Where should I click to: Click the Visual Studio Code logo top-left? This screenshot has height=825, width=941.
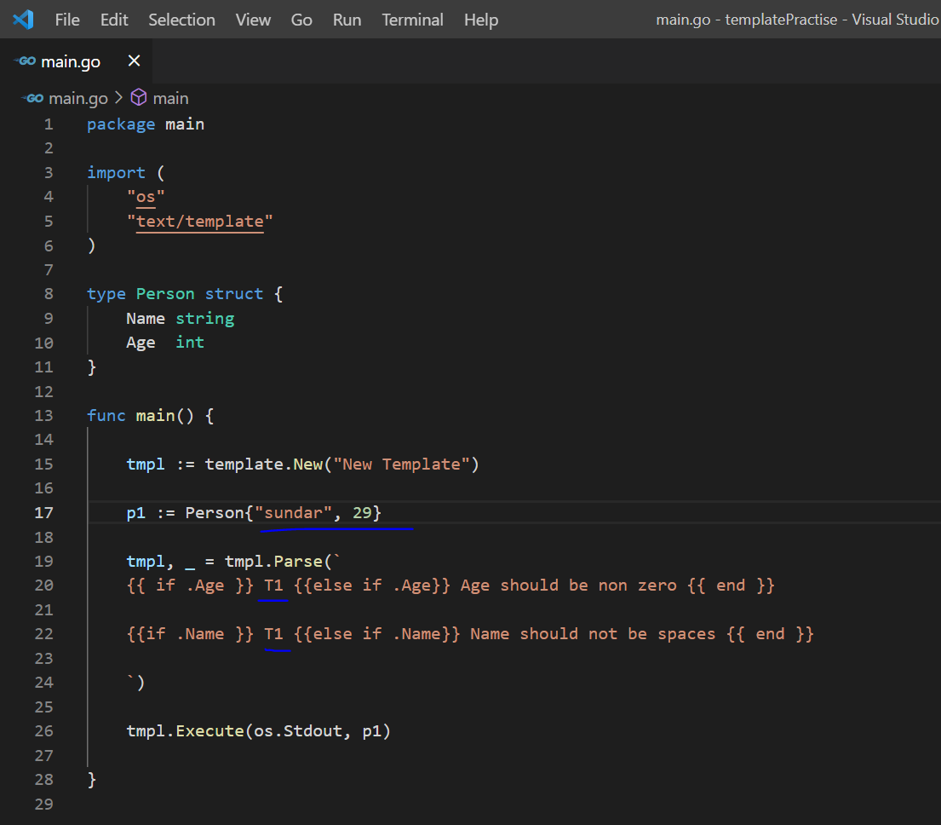click(x=22, y=19)
